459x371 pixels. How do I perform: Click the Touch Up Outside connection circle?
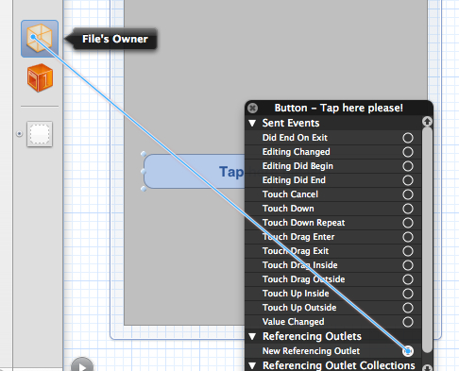tap(408, 308)
